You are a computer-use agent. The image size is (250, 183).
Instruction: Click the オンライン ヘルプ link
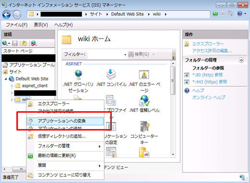click(209, 97)
